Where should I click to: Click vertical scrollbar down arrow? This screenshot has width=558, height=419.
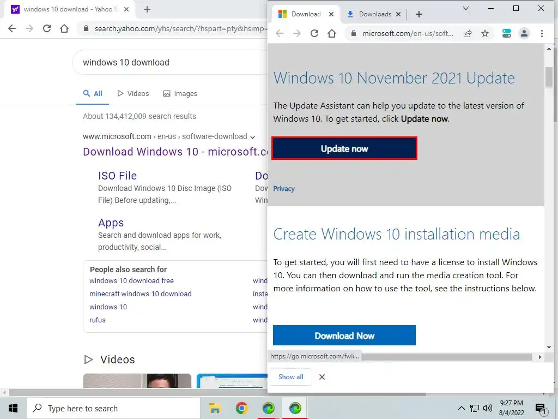549,348
